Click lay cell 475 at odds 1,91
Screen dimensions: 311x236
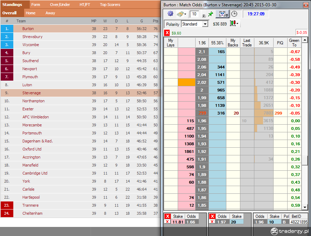click(x=186, y=159)
